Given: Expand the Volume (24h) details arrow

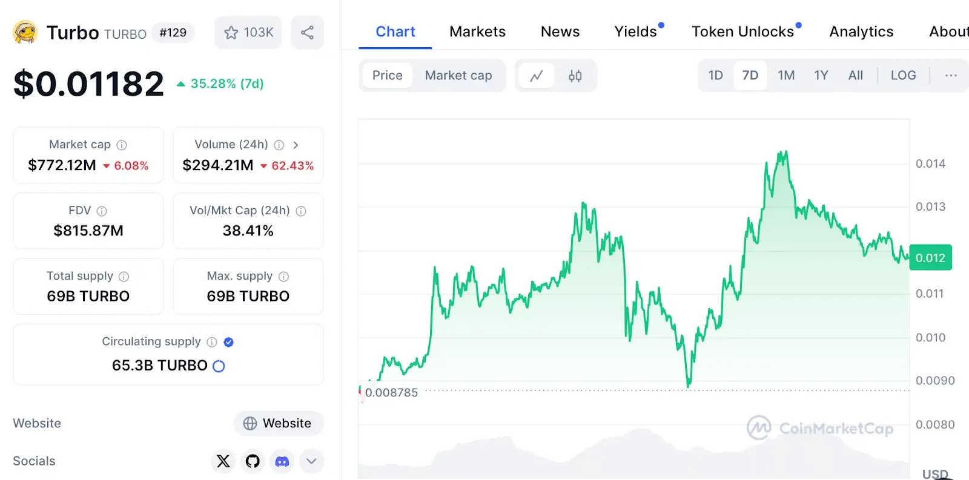Looking at the screenshot, I should coord(296,145).
